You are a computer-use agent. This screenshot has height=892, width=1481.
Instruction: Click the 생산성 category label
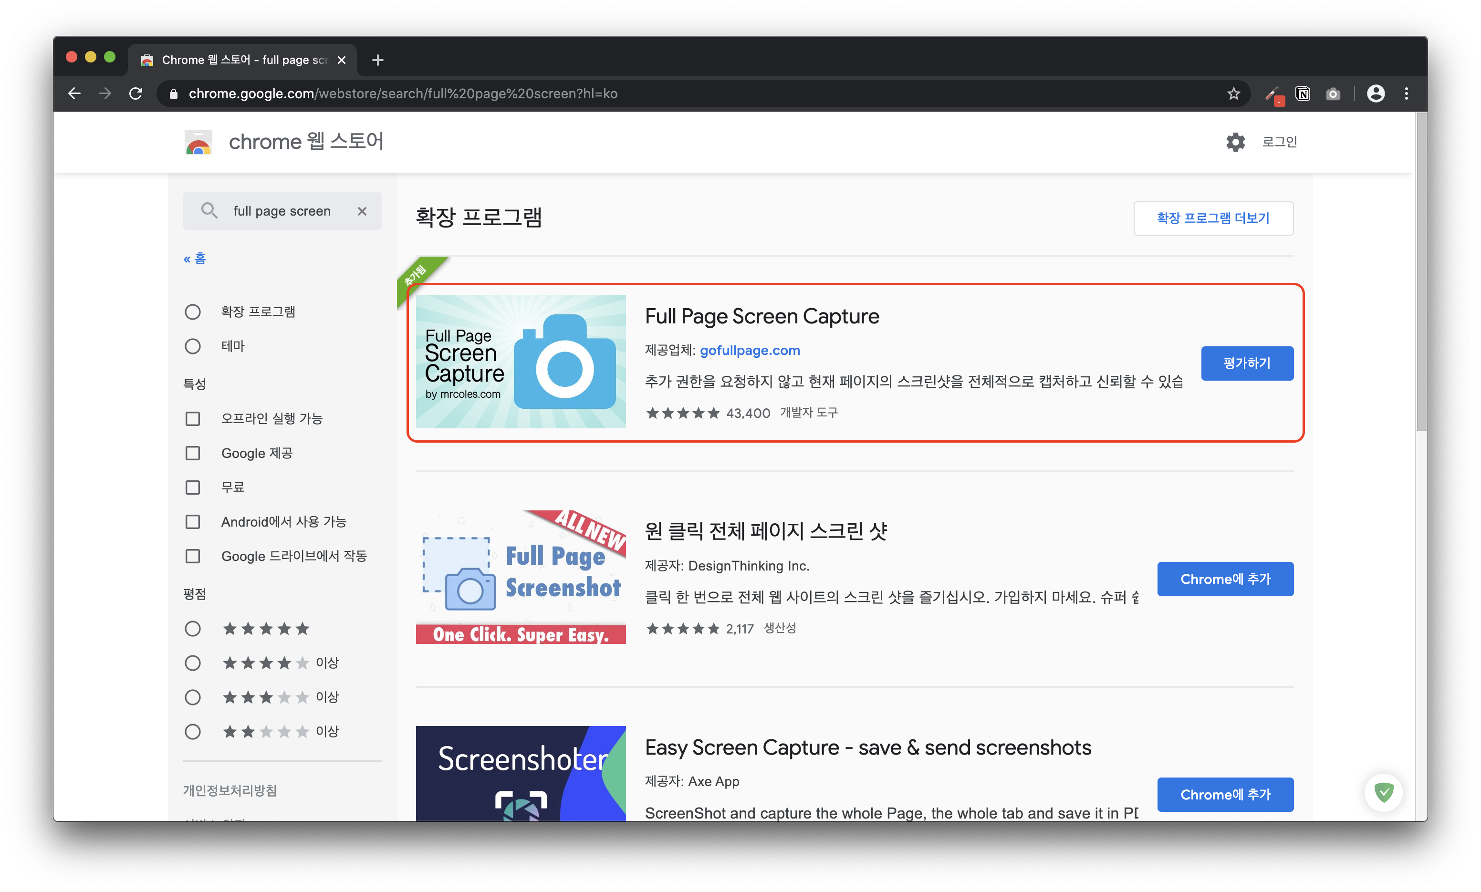(780, 628)
